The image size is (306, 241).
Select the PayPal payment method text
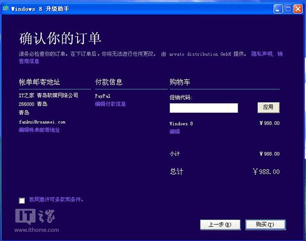click(103, 96)
